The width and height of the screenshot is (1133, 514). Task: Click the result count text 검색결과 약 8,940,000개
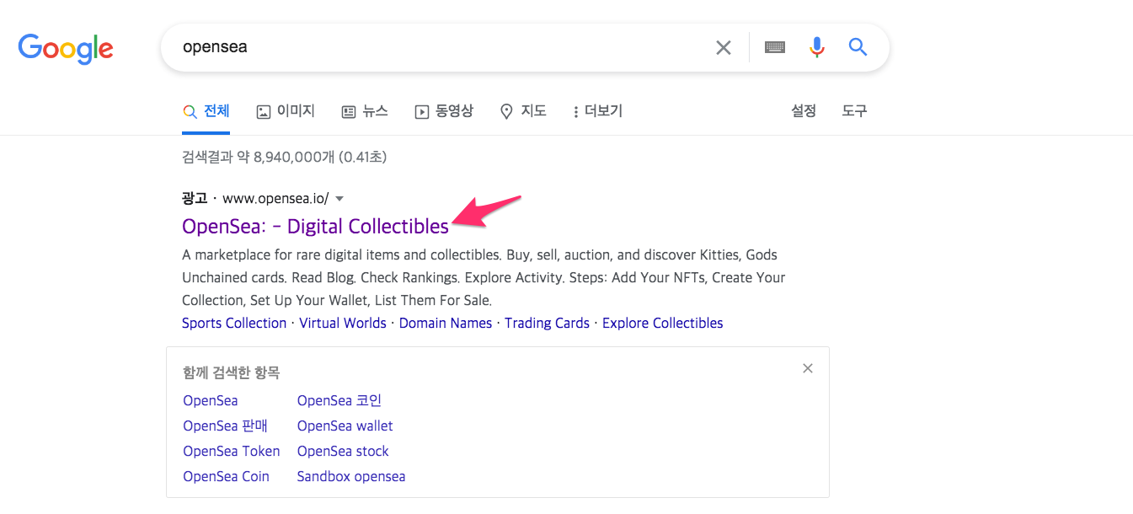click(259, 157)
